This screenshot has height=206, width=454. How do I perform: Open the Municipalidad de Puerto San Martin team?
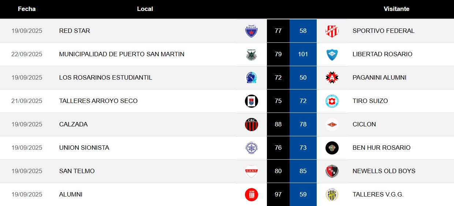(x=122, y=54)
